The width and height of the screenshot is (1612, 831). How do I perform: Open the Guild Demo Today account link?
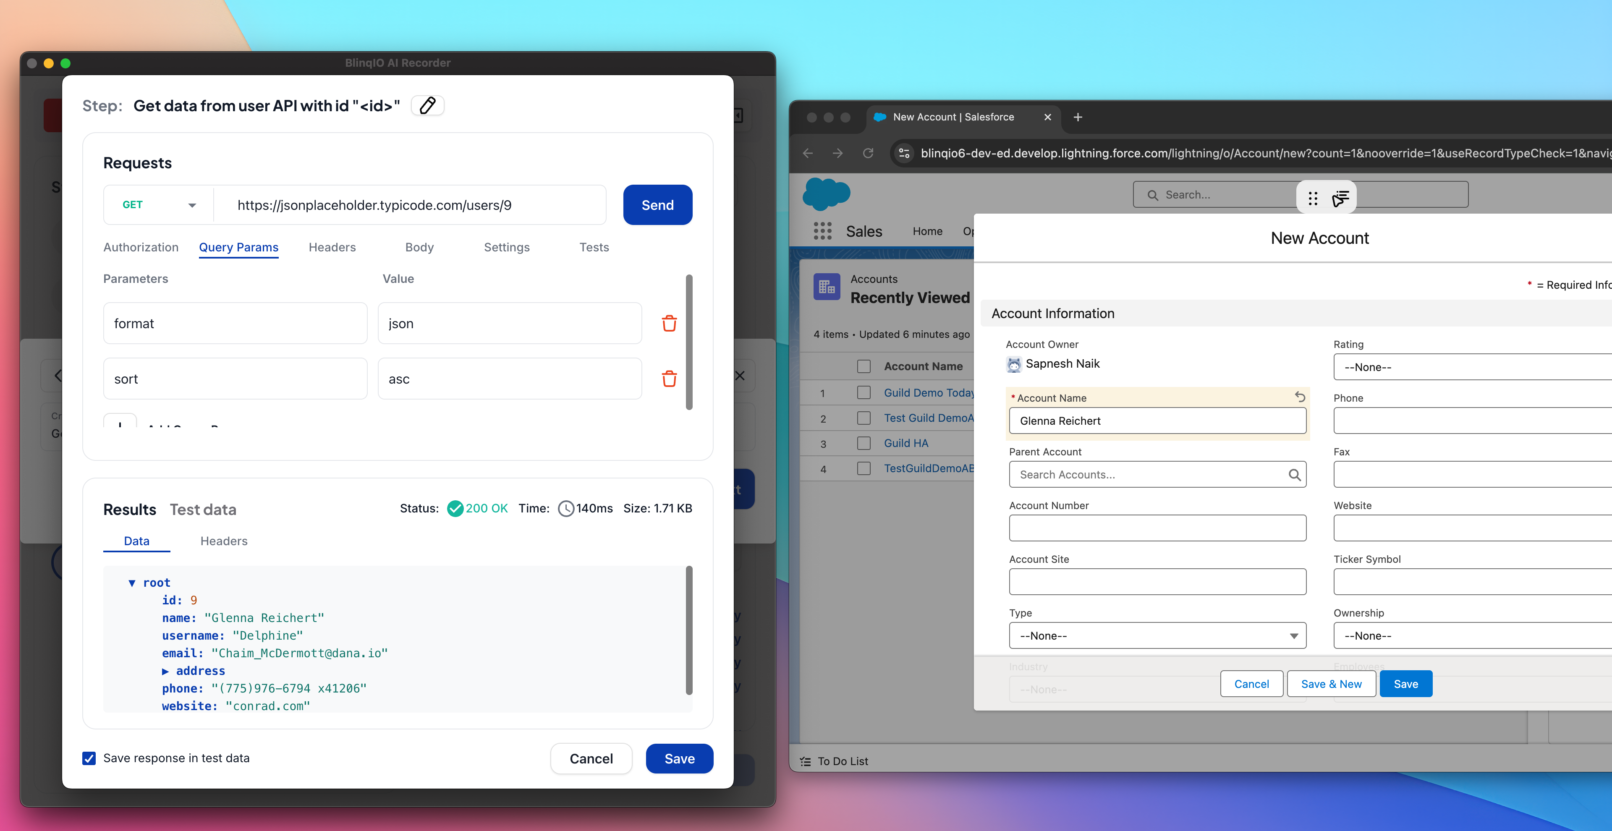coord(929,393)
